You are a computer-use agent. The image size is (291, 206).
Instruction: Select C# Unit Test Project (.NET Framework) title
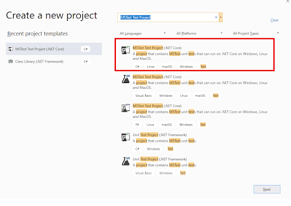160,135
